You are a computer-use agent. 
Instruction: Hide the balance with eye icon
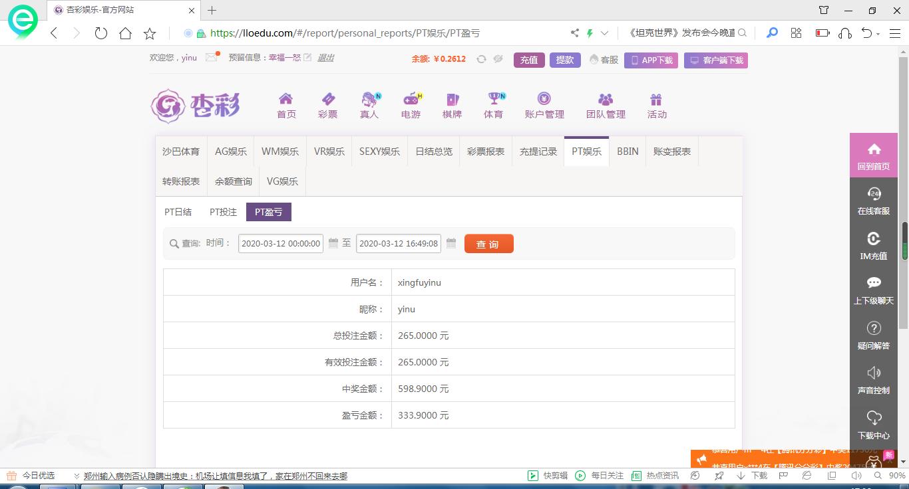point(498,59)
